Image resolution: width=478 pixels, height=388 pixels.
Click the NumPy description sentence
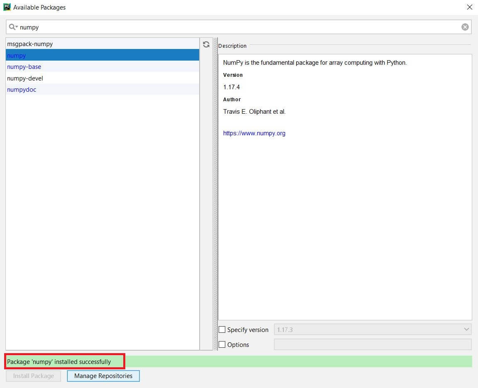point(315,63)
